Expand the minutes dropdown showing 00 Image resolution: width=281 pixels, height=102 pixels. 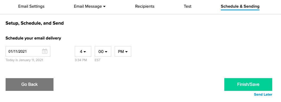click(103, 52)
